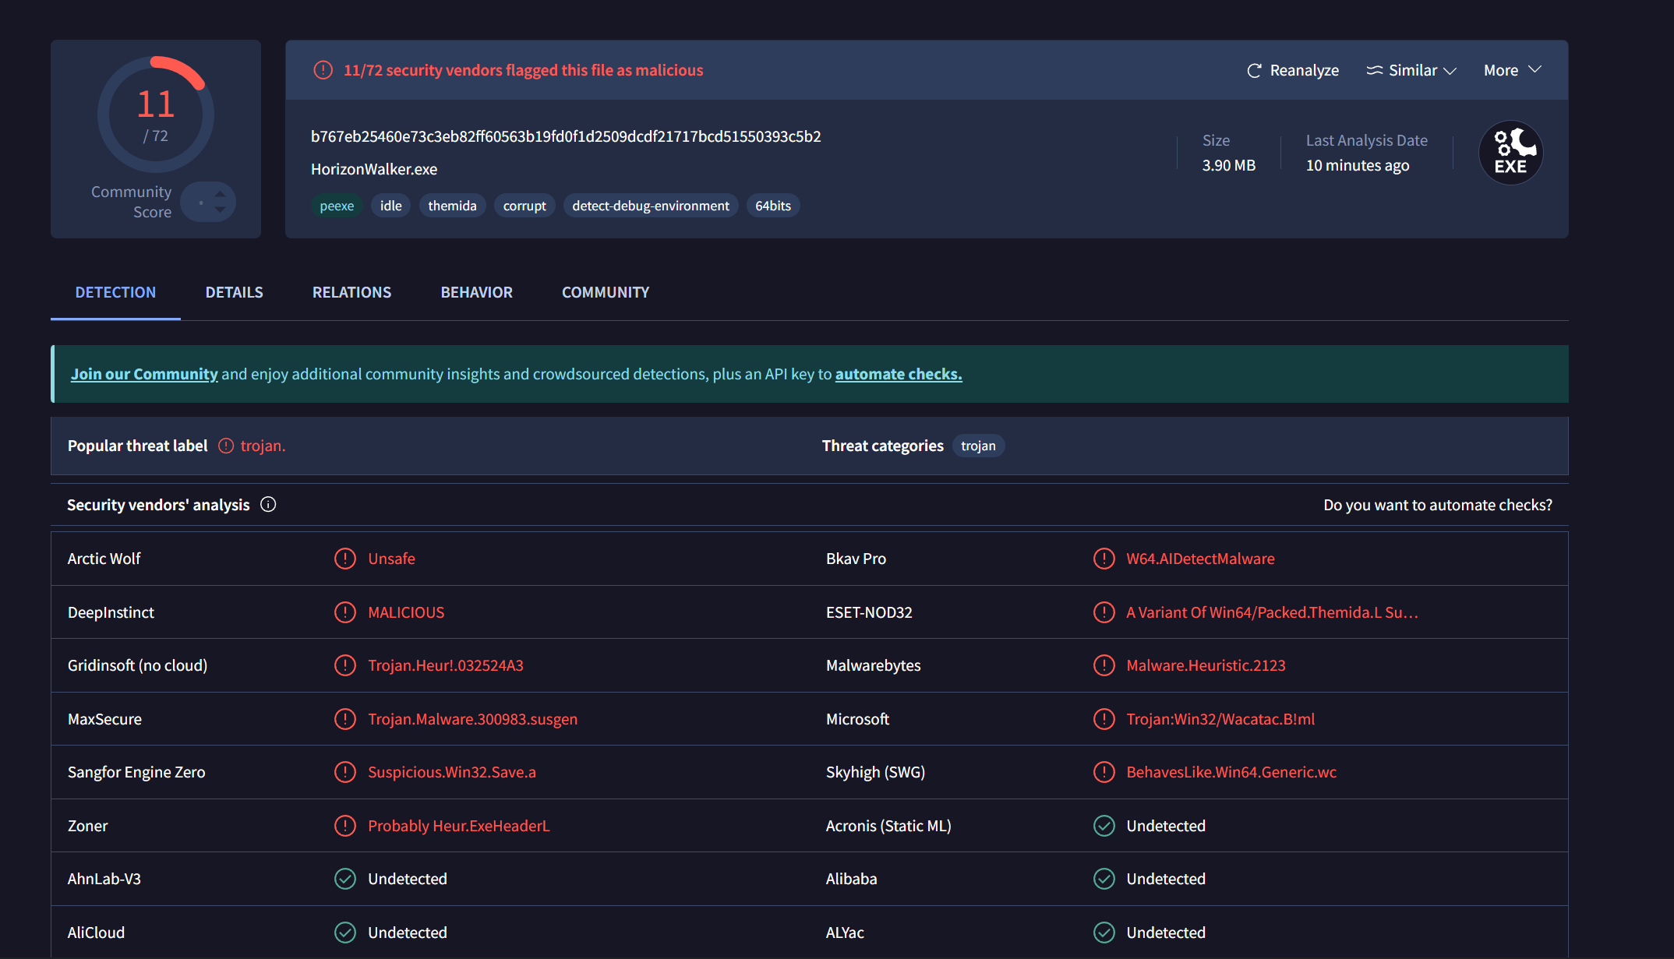Click the Reanalyze button label
The image size is (1674, 959).
click(x=1305, y=70)
